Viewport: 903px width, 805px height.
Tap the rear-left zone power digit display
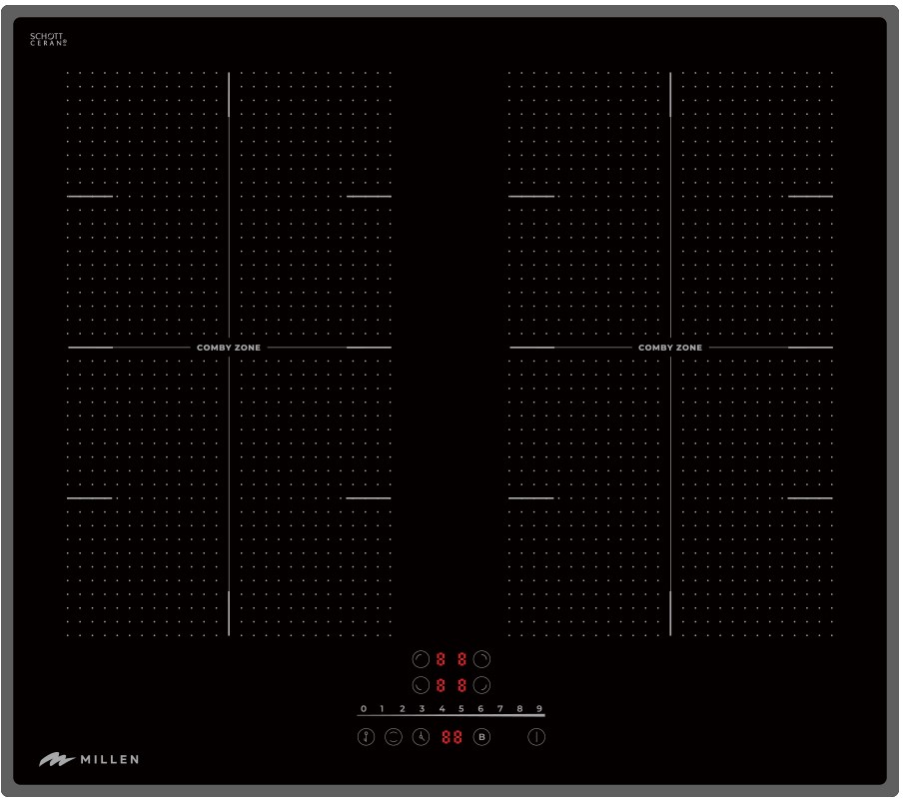pos(441,659)
